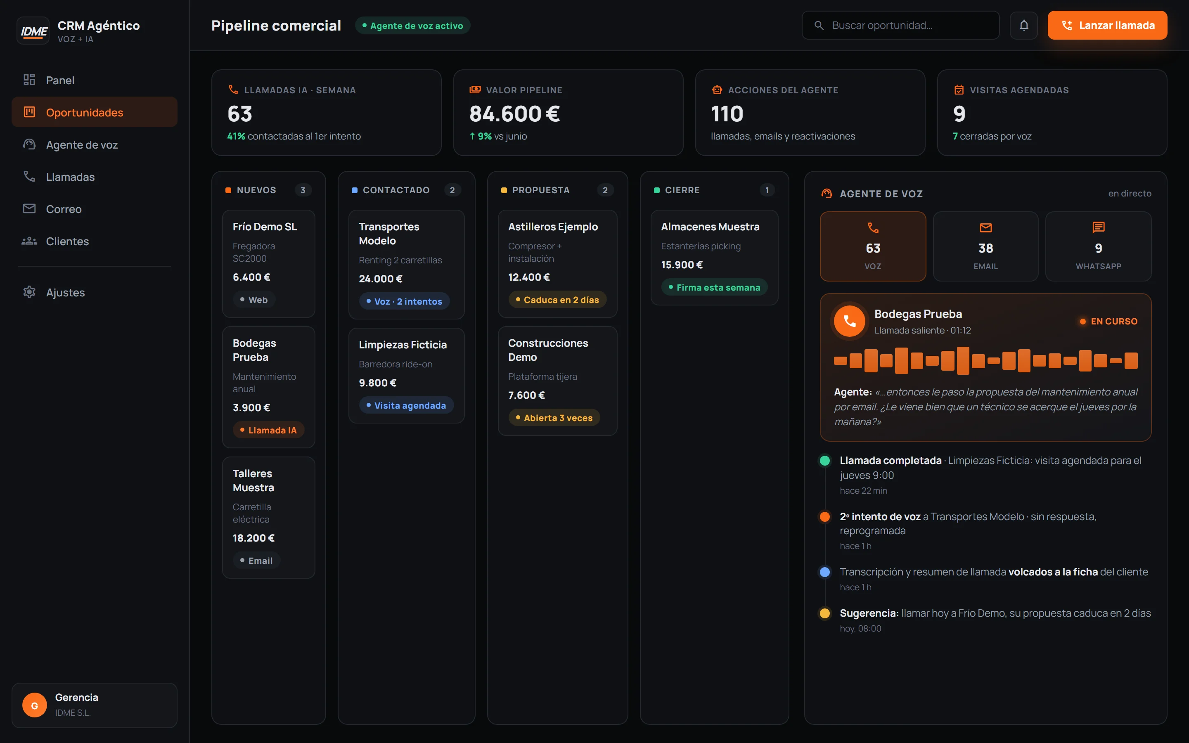Go to Agente de voz section
This screenshot has height=743, width=1189.
tap(94, 144)
